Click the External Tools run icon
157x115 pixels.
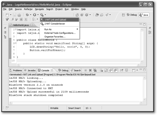coord(42,15)
